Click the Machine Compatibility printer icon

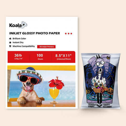coord(10,46)
